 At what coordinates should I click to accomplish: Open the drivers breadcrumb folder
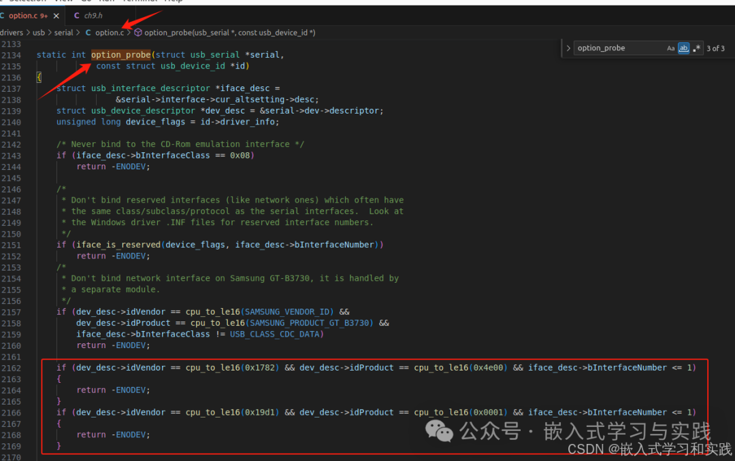tap(12, 33)
